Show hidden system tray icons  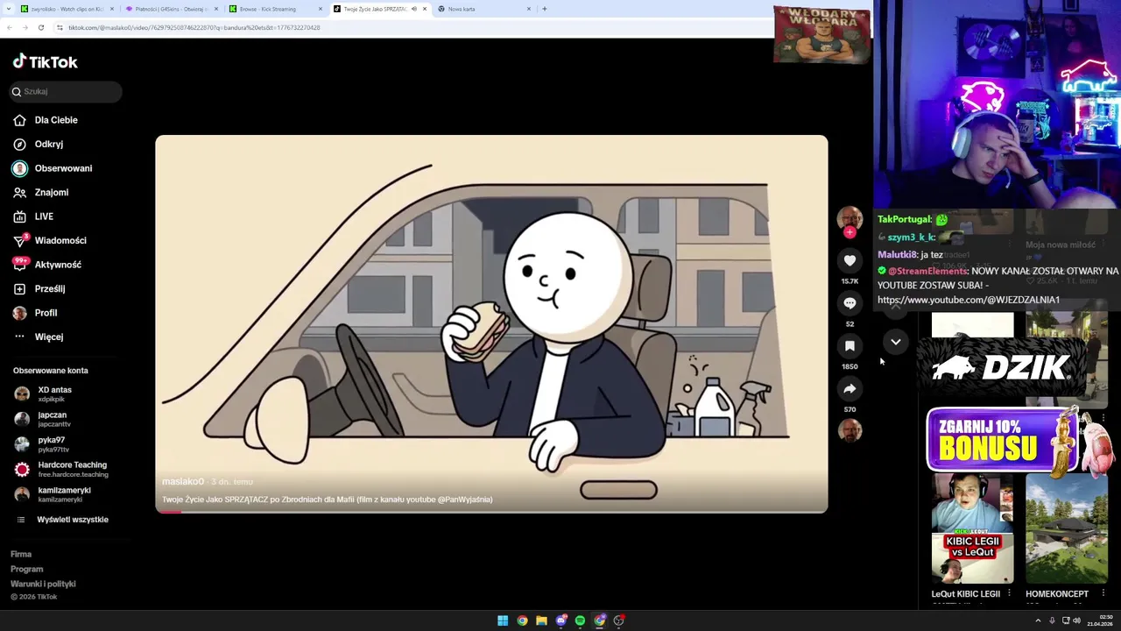click(x=1040, y=620)
